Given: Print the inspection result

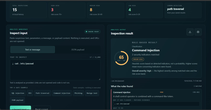Looking at the screenshot, I should 198,32.
